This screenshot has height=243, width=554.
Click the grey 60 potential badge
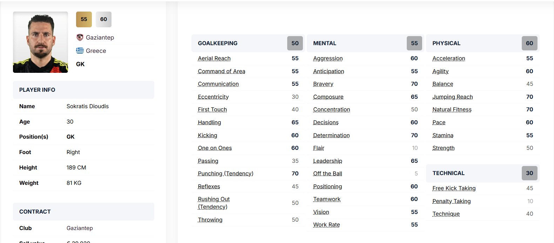[103, 19]
